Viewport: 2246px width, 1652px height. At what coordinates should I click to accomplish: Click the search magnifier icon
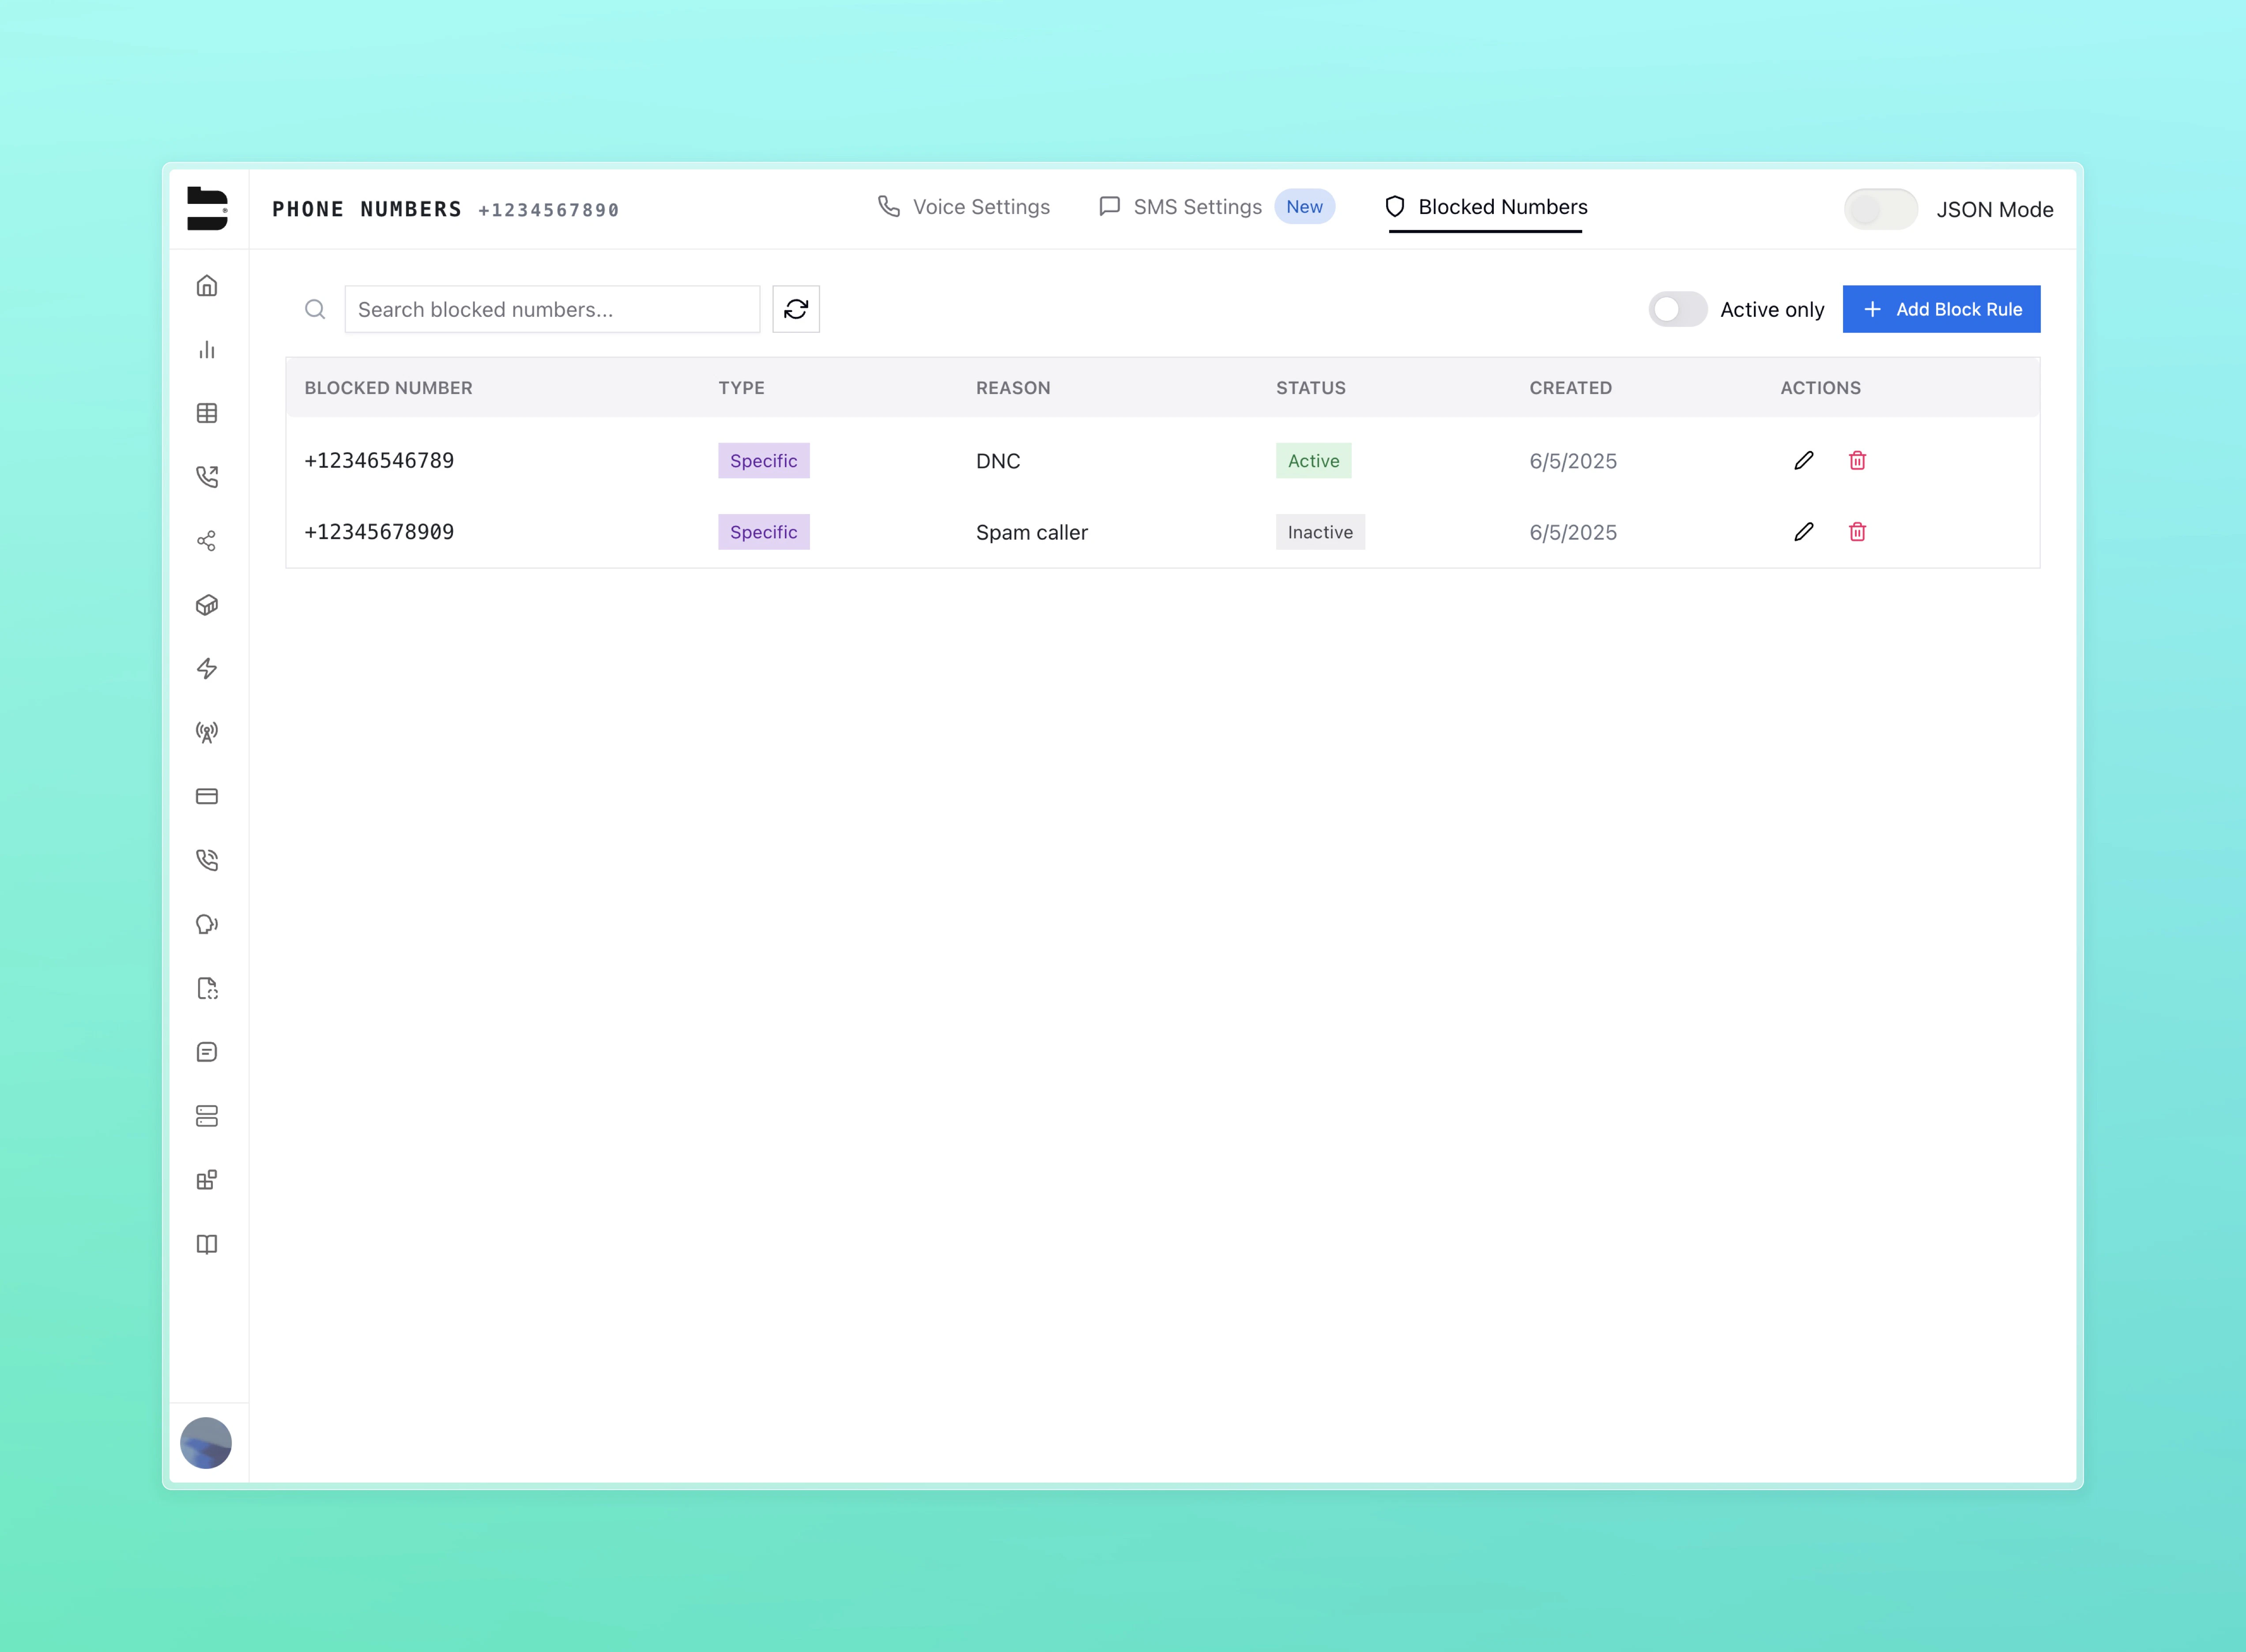coord(315,309)
